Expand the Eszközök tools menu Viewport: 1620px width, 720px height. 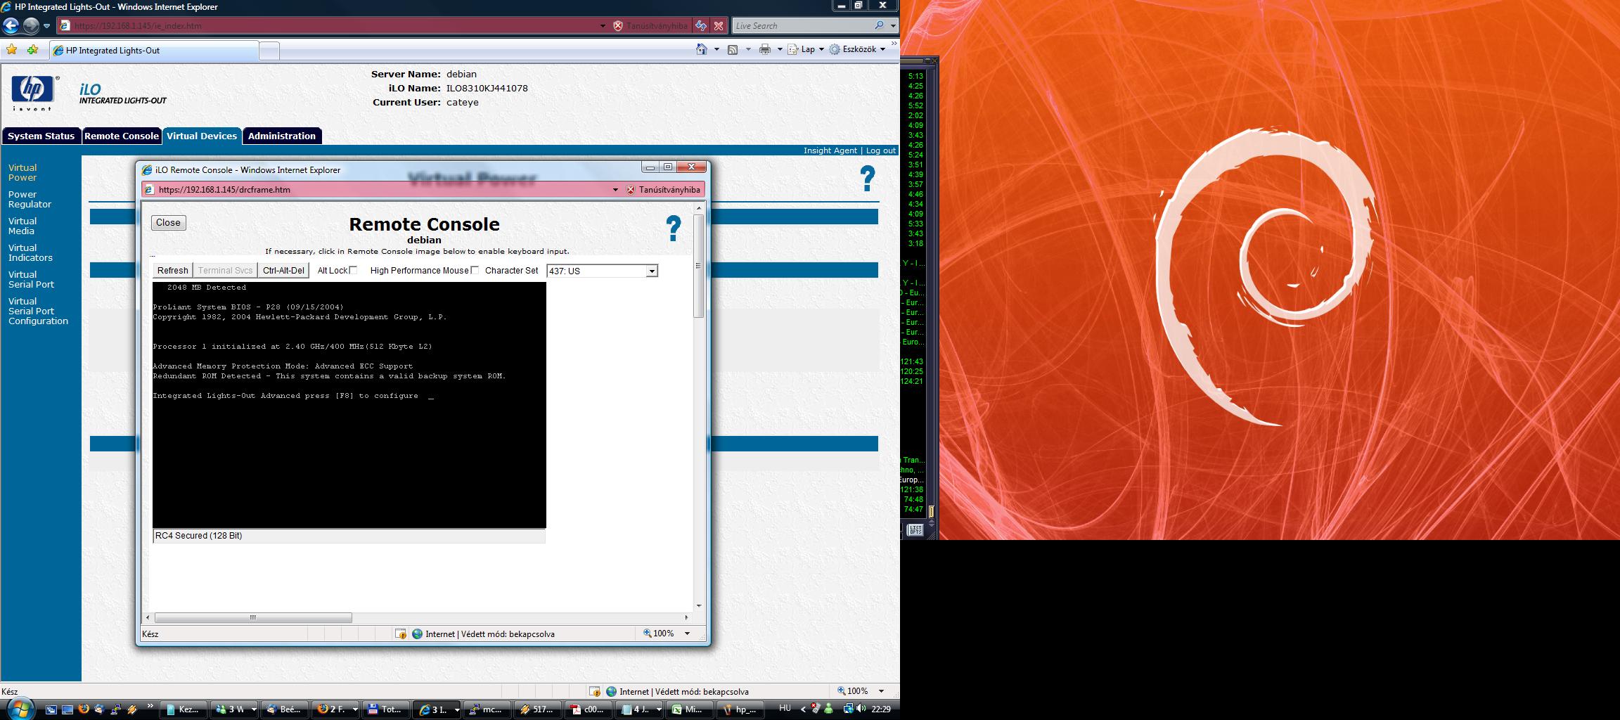point(858,49)
